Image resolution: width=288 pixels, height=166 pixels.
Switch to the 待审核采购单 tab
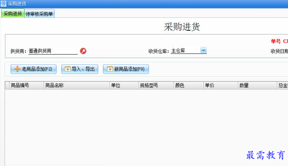click(x=39, y=14)
